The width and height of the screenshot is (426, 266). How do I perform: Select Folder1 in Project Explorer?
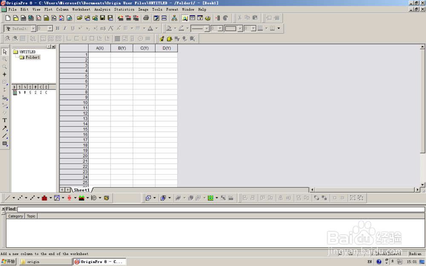pos(33,57)
